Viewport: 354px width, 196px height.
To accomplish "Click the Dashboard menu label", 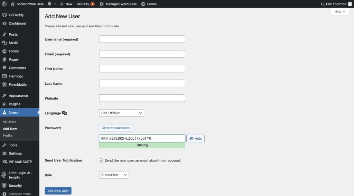I will tap(17, 23).
